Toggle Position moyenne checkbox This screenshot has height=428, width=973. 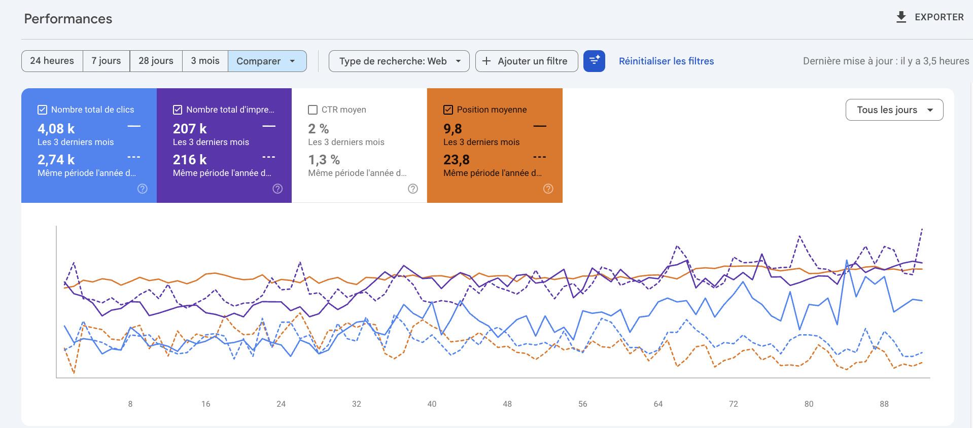click(448, 110)
